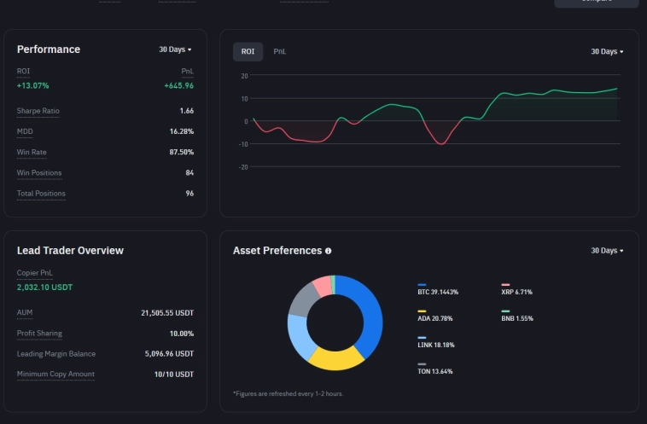Viewport: 647px width, 424px height.
Task: Click the Sharpe Ratio underlined label
Action: pyautogui.click(x=38, y=111)
